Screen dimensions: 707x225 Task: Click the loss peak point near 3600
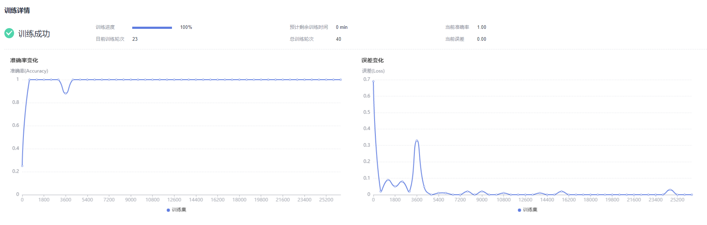point(417,141)
